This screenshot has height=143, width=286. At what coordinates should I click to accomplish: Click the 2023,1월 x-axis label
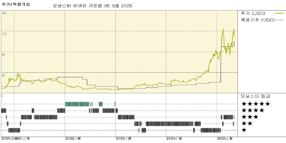click(123, 138)
